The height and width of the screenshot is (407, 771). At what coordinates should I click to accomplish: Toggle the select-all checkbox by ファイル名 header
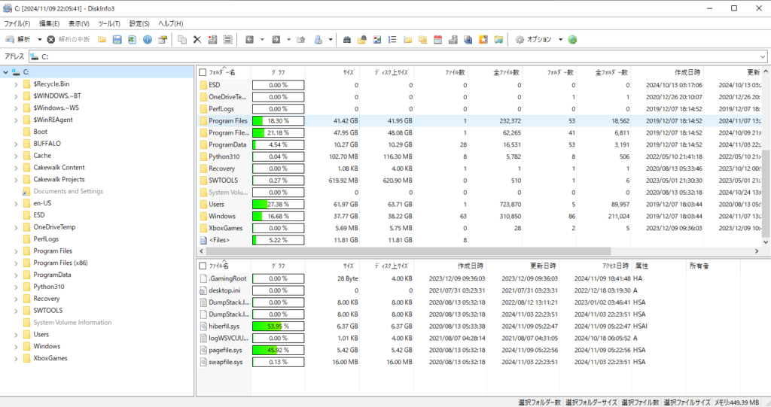203,266
